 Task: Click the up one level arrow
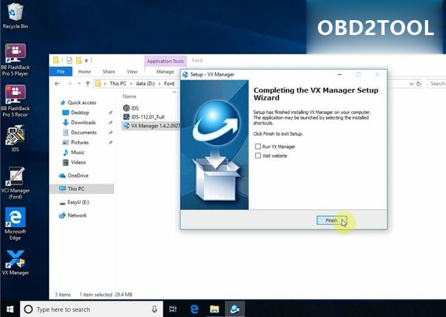pyautogui.click(x=87, y=84)
